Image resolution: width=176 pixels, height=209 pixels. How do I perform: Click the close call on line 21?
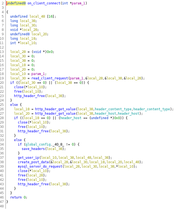[19, 87]
